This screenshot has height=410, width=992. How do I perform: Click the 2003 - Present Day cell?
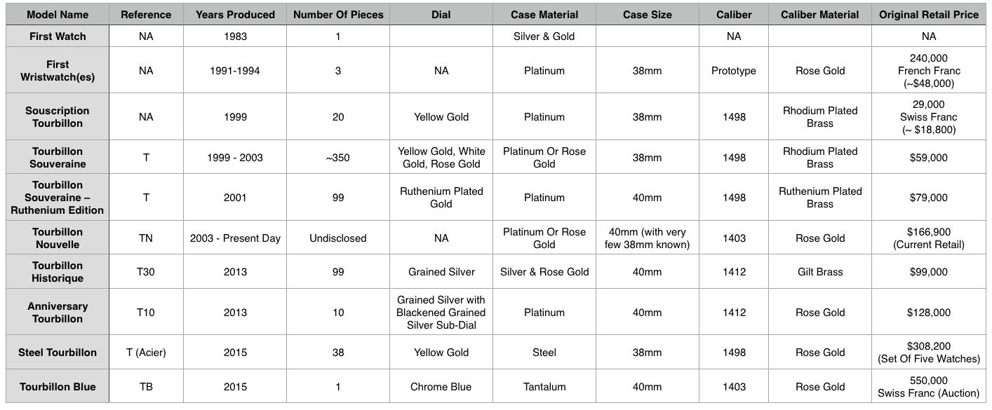pos(235,238)
